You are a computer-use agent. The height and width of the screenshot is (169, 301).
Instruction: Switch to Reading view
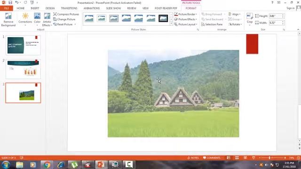(x=245, y=158)
